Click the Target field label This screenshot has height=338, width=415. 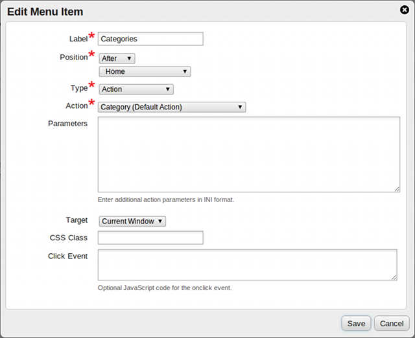coord(77,220)
